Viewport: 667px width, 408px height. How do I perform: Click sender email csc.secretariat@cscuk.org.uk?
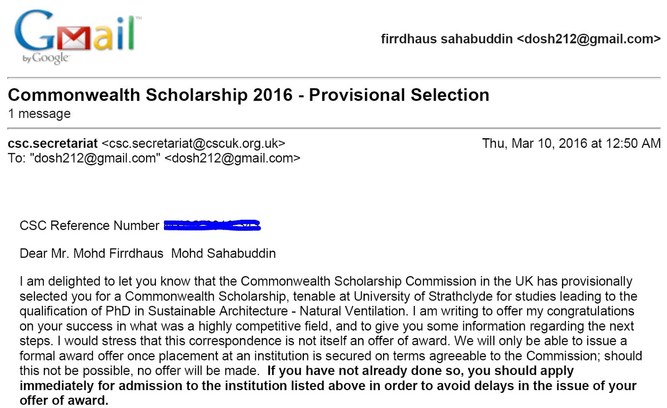click(193, 143)
